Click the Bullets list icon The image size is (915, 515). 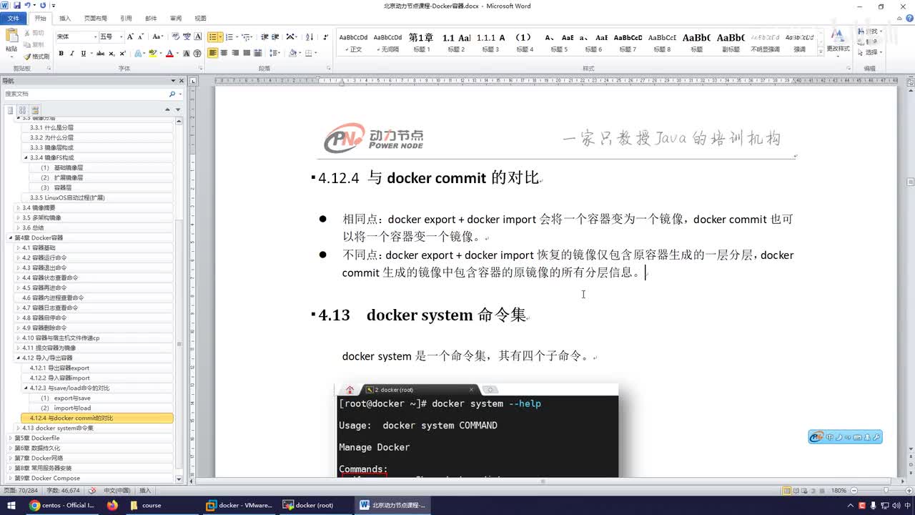point(213,36)
